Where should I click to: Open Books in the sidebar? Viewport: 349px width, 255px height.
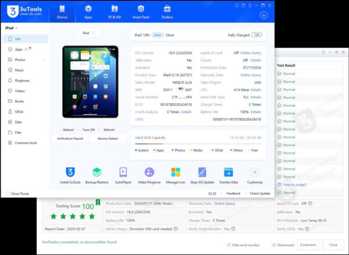point(25,101)
